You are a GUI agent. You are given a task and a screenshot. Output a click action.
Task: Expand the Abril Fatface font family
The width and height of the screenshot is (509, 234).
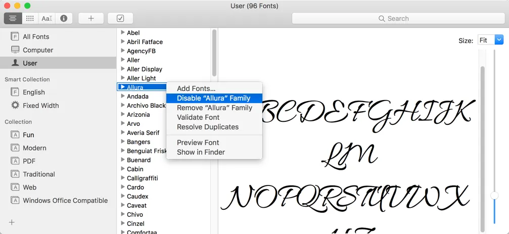tap(123, 41)
